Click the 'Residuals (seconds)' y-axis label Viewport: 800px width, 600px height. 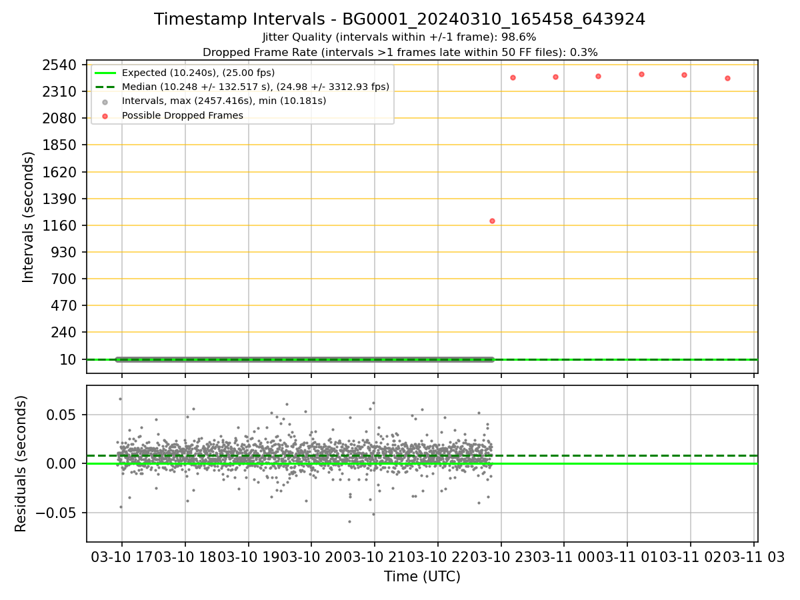pos(21,463)
